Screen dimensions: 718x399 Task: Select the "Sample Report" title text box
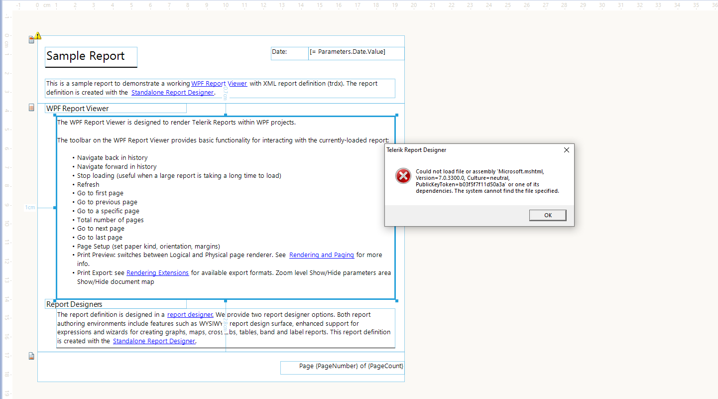click(x=91, y=57)
